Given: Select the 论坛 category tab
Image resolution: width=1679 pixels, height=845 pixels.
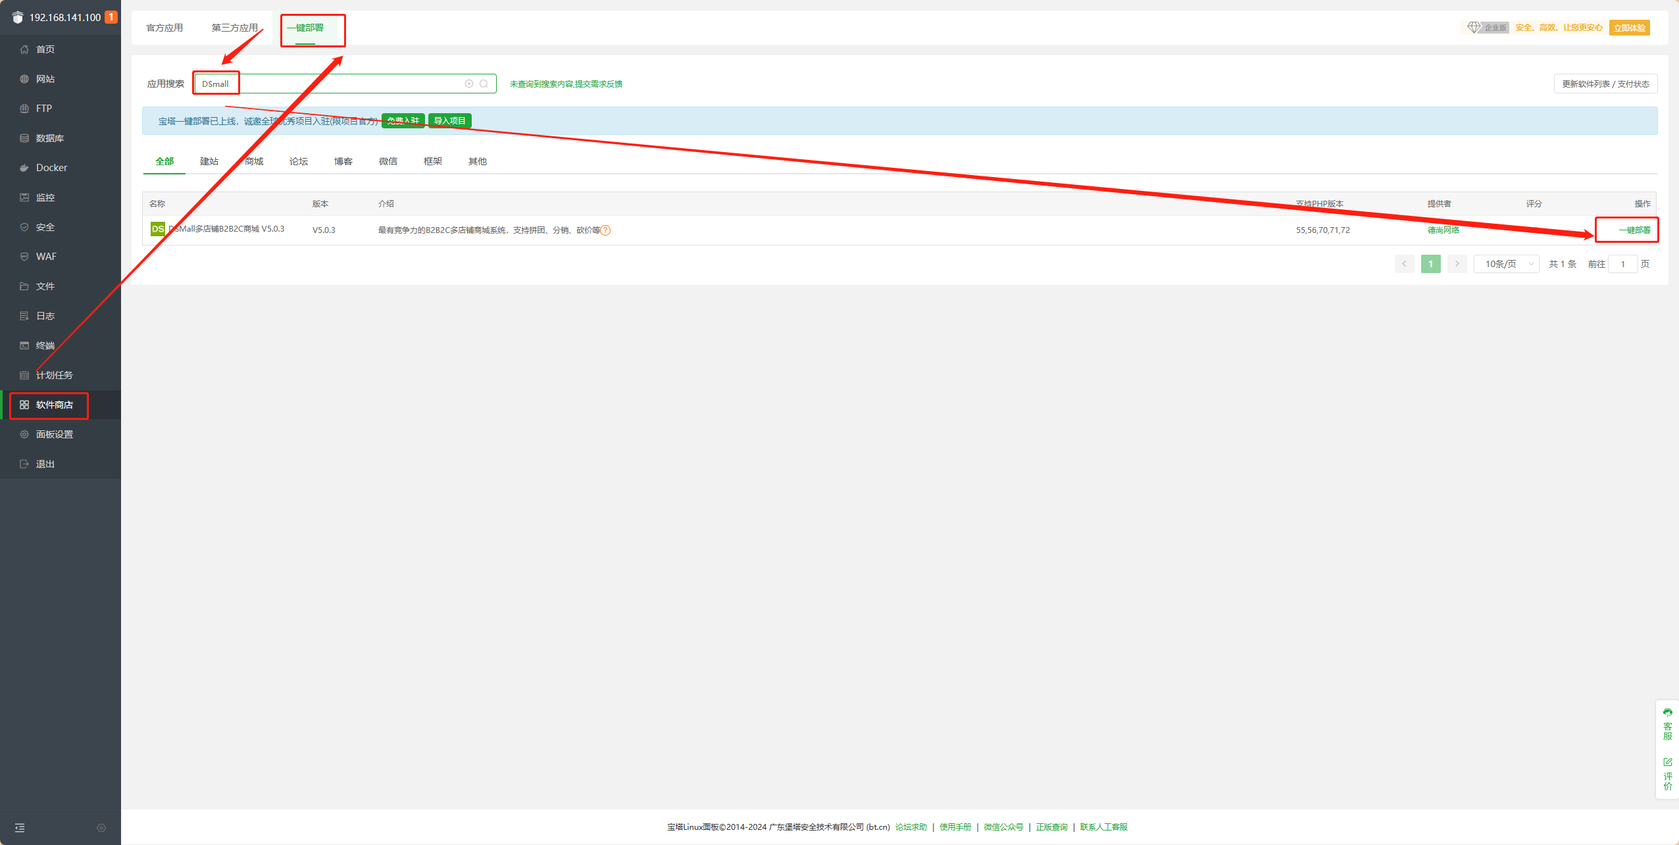Looking at the screenshot, I should pyautogui.click(x=299, y=161).
